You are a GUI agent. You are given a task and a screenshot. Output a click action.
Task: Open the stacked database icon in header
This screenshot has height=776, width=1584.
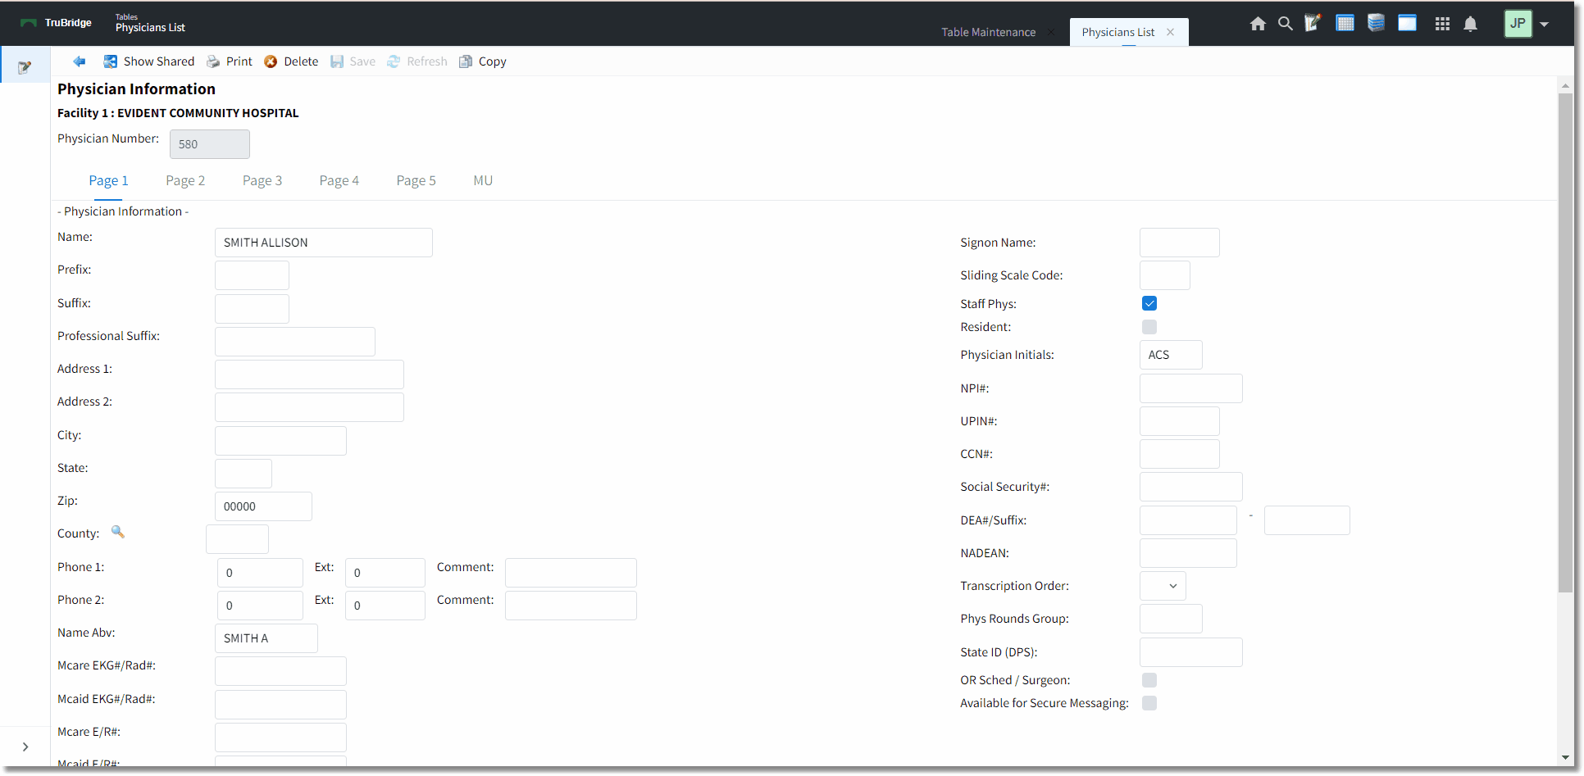(1377, 23)
